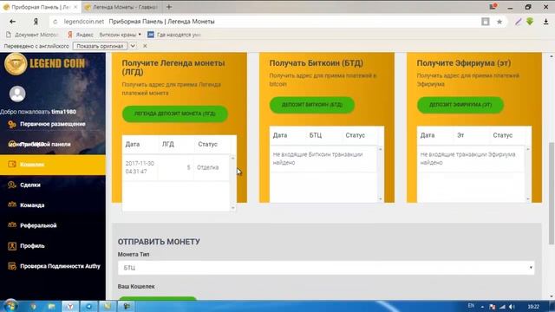The height and width of the screenshot is (312, 555).
Task: Open the Яндекс bookmark
Action: (x=81, y=35)
